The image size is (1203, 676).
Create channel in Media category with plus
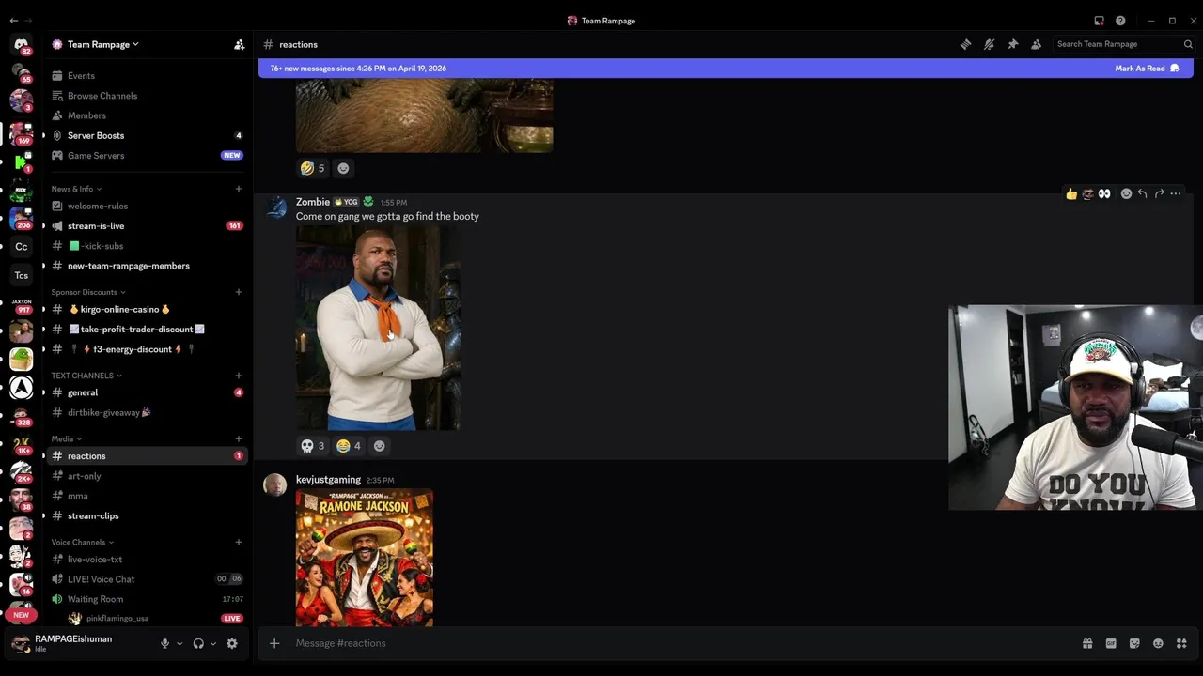point(239,438)
